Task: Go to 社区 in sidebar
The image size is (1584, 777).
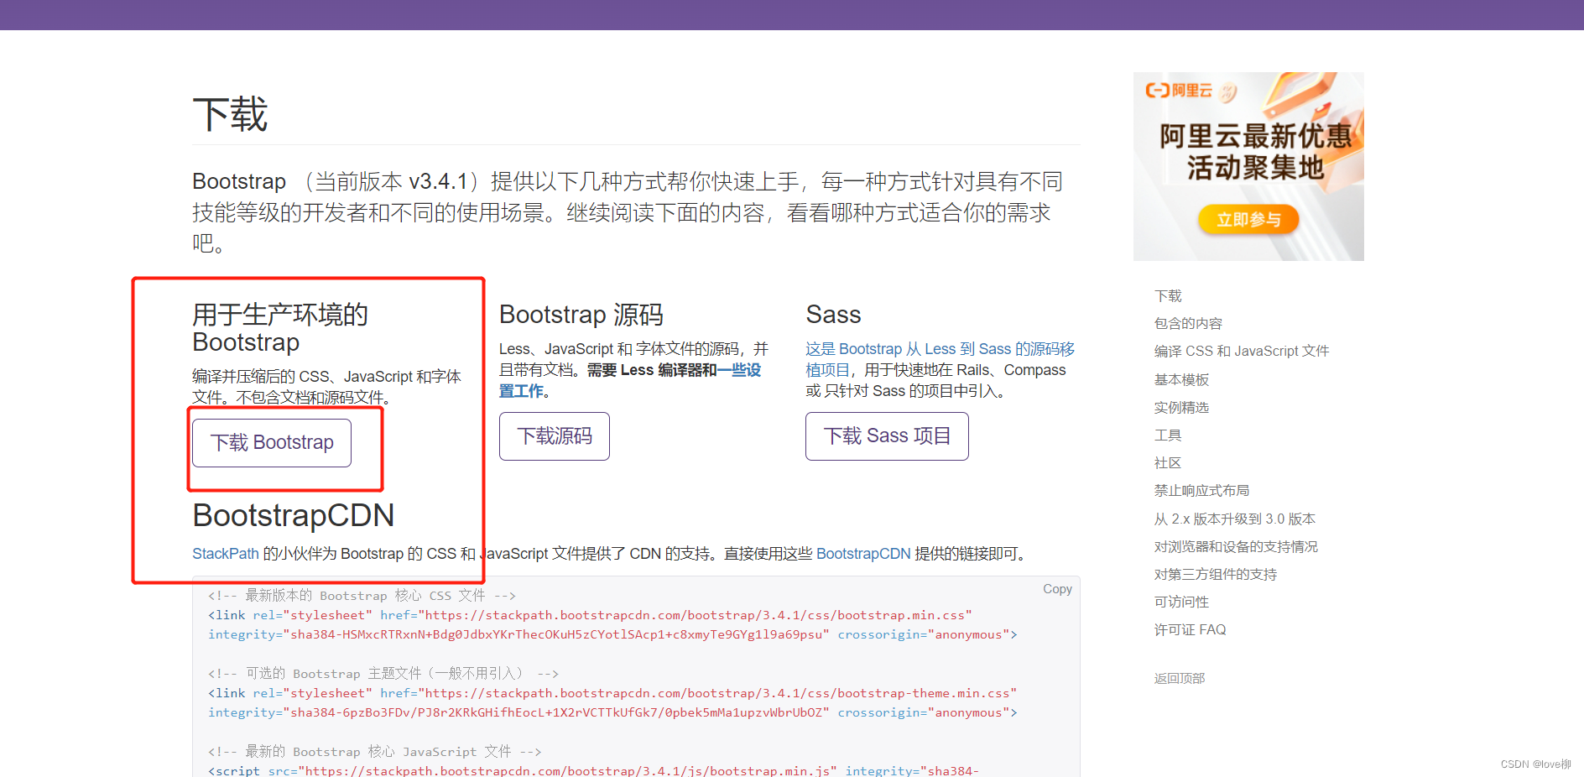Action: [x=1168, y=463]
